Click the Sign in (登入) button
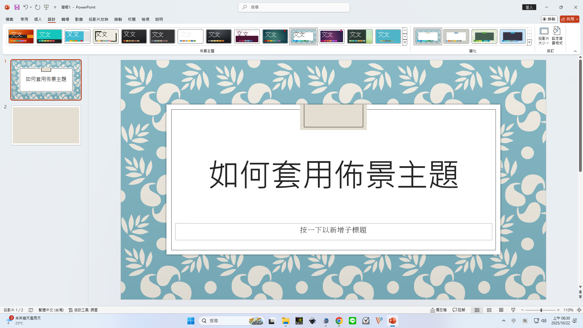The height and width of the screenshot is (328, 583). [x=529, y=7]
